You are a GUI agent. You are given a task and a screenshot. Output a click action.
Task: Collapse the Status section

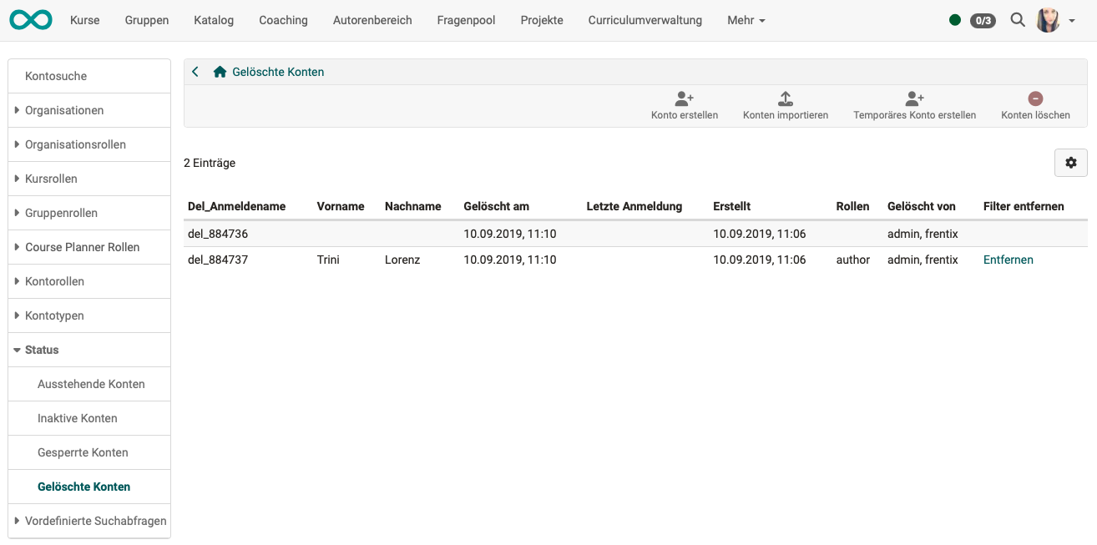click(x=42, y=350)
